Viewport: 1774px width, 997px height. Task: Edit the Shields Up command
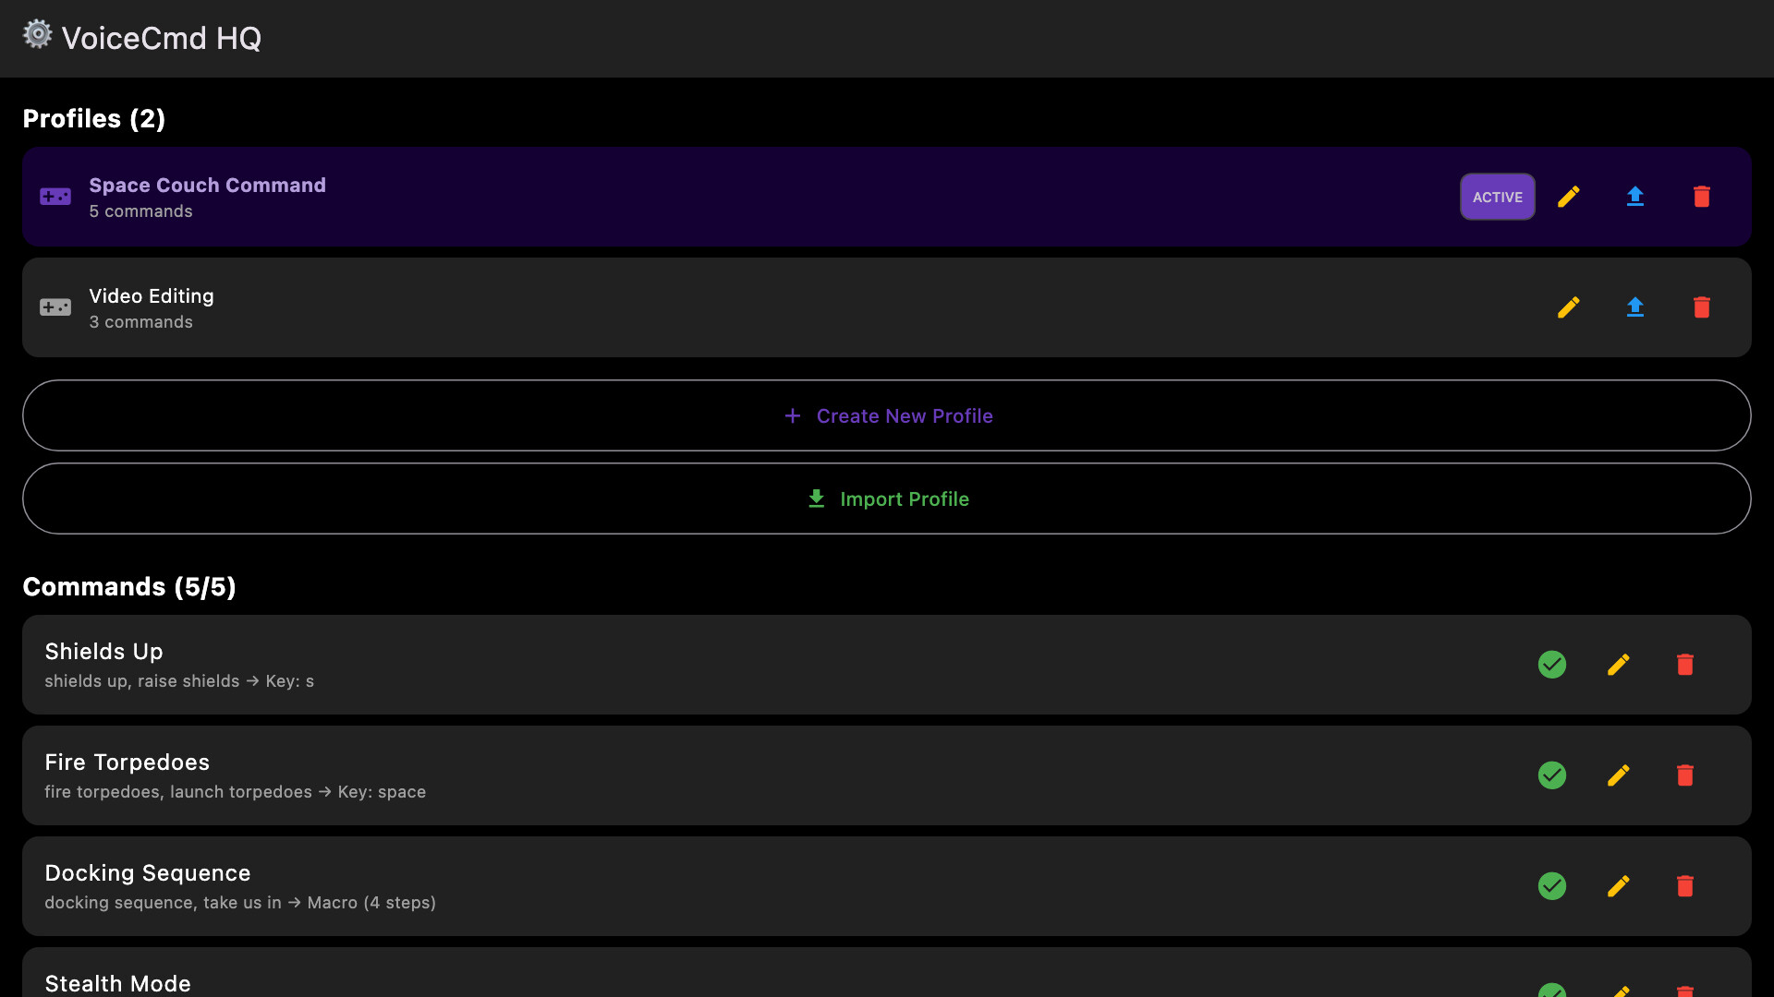click(x=1619, y=665)
